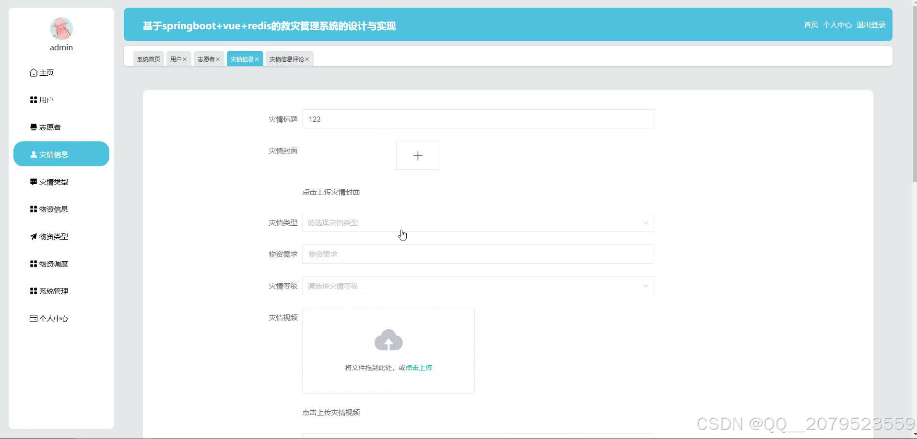Screen dimensions: 917x439
Task: Switch to the 系统首页 tab
Action: click(x=148, y=58)
